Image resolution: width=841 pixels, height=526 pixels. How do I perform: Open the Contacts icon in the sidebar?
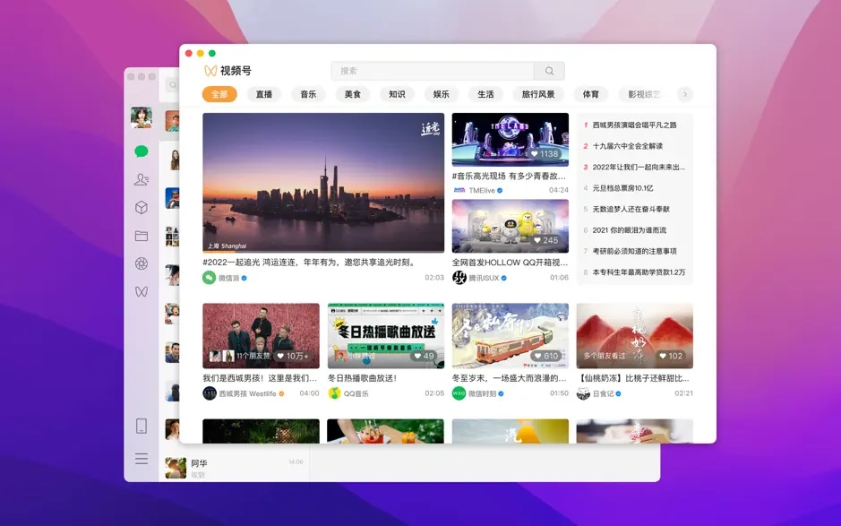point(141,180)
